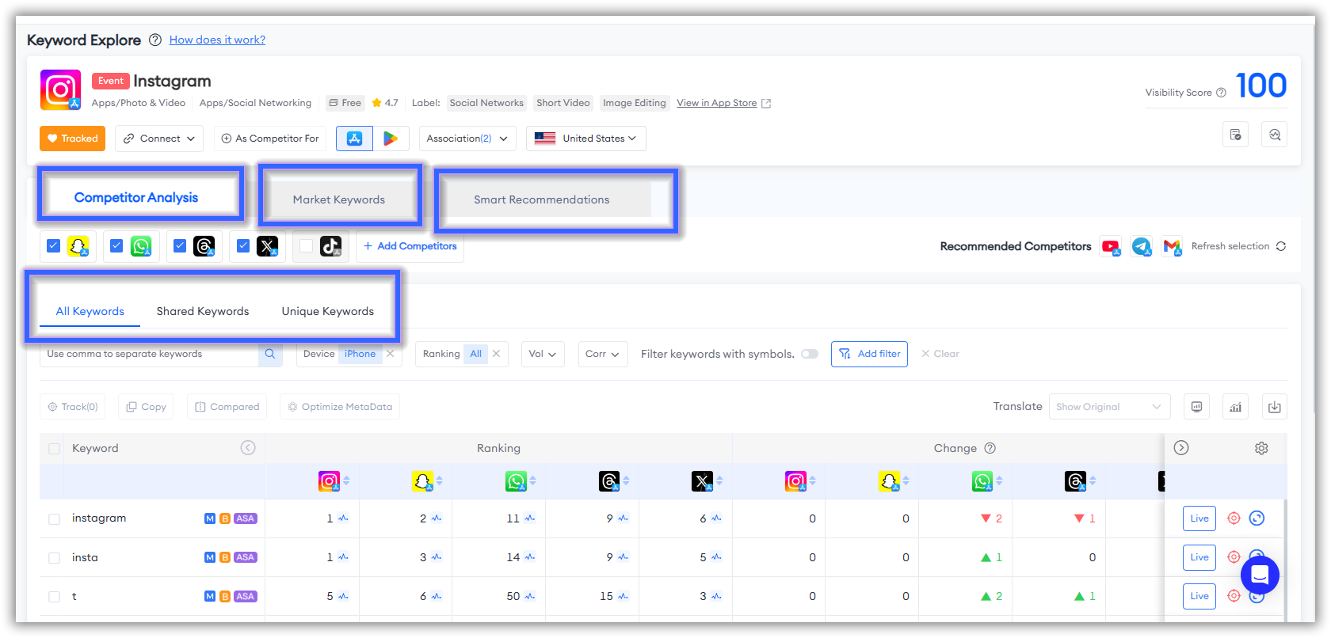
Task: Expand the Association(2) dropdown
Action: pos(467,139)
